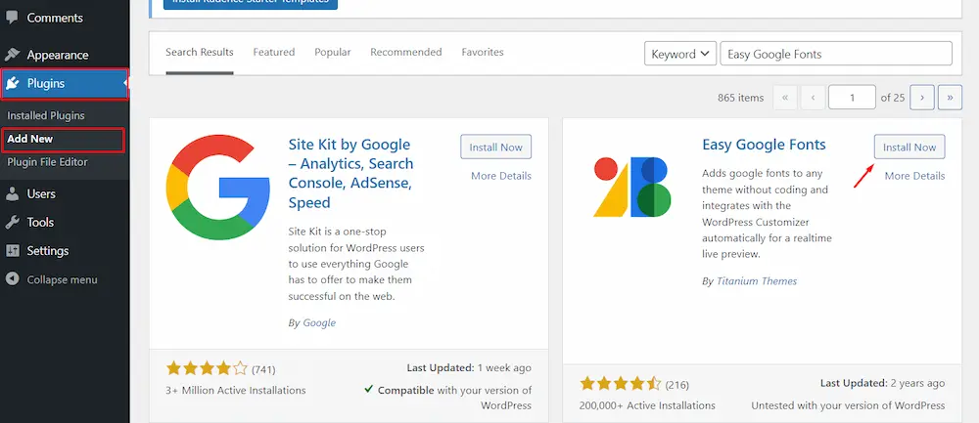Click the current page number field
The image size is (979, 423).
(x=853, y=97)
